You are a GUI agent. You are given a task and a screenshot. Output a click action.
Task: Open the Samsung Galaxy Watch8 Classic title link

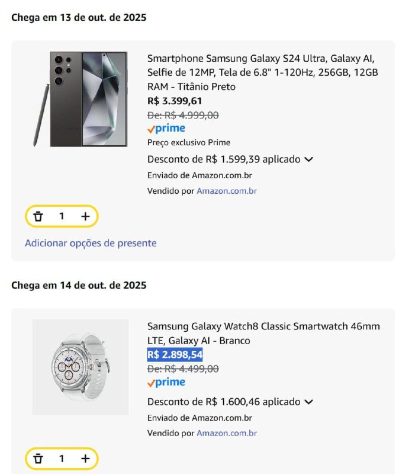tap(263, 333)
